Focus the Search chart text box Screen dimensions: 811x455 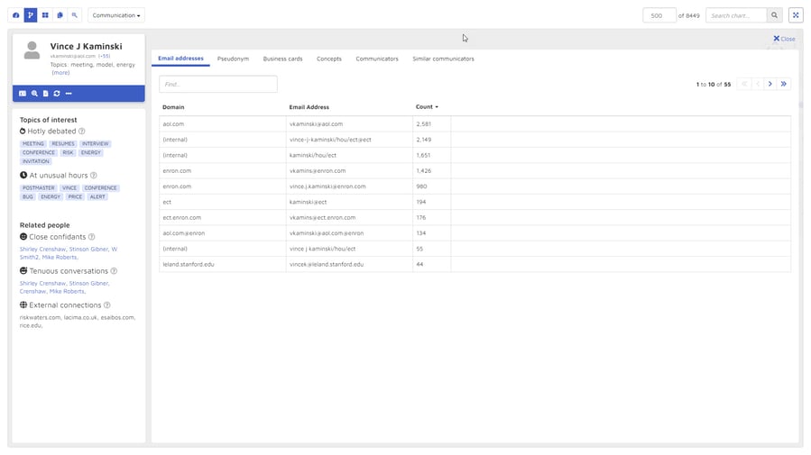(736, 15)
